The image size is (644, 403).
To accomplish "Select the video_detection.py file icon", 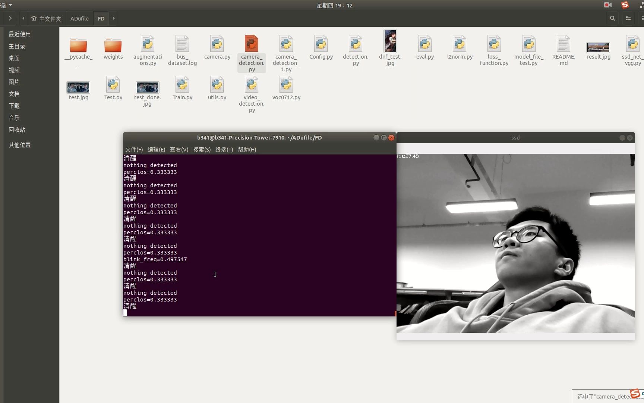I will [252, 85].
